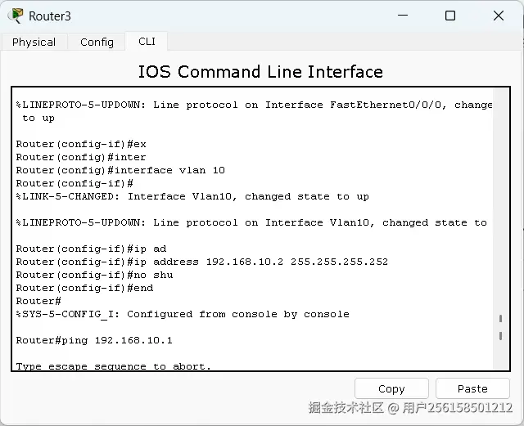Click the Router3 window icon in title bar

click(16, 16)
